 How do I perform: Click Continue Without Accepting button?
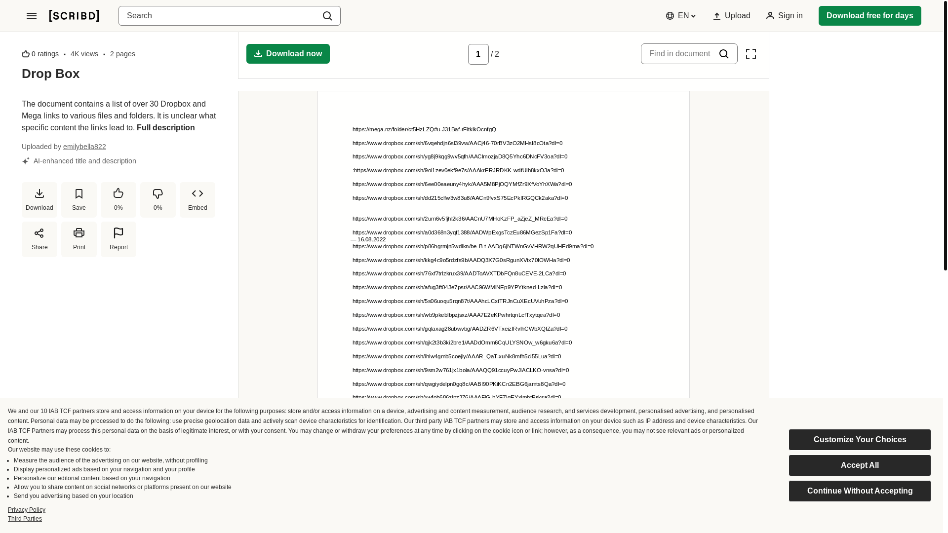pyautogui.click(x=860, y=491)
